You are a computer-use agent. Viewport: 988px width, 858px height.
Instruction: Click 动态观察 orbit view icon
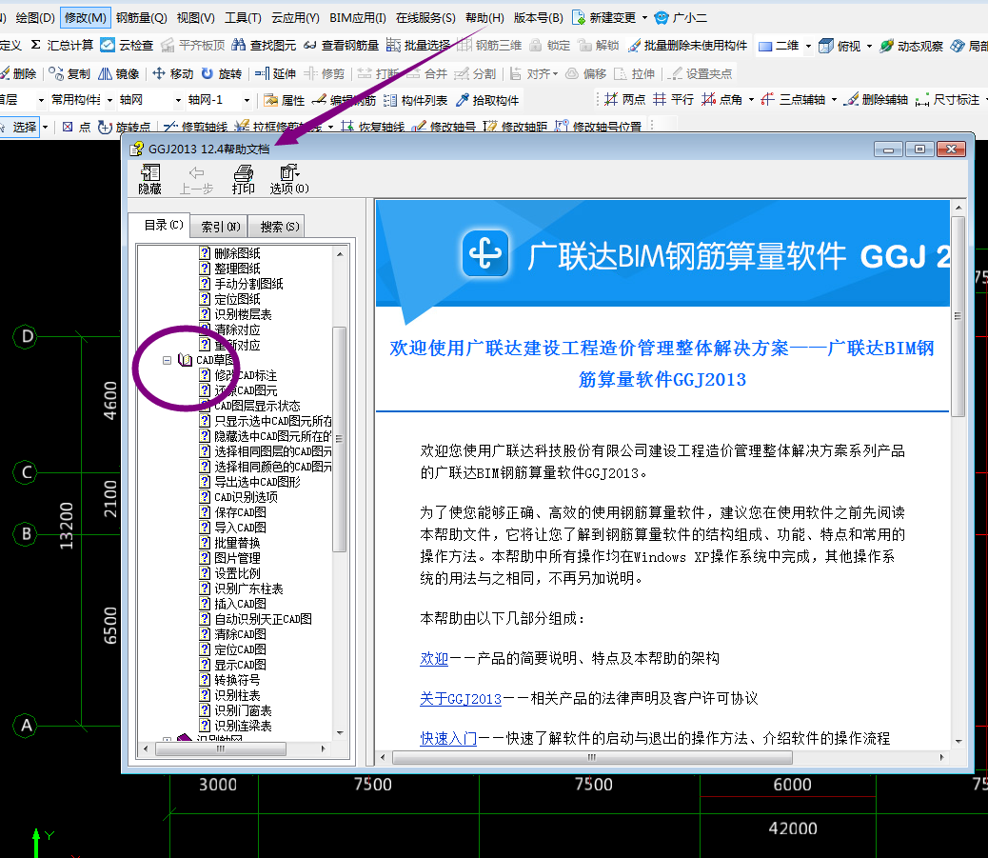point(886,46)
